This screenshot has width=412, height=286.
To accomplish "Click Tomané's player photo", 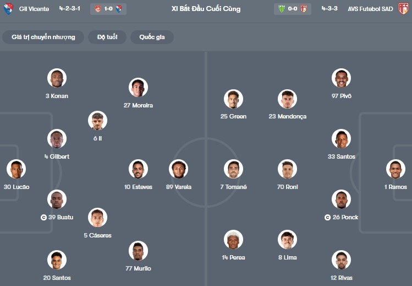I will point(233,169).
